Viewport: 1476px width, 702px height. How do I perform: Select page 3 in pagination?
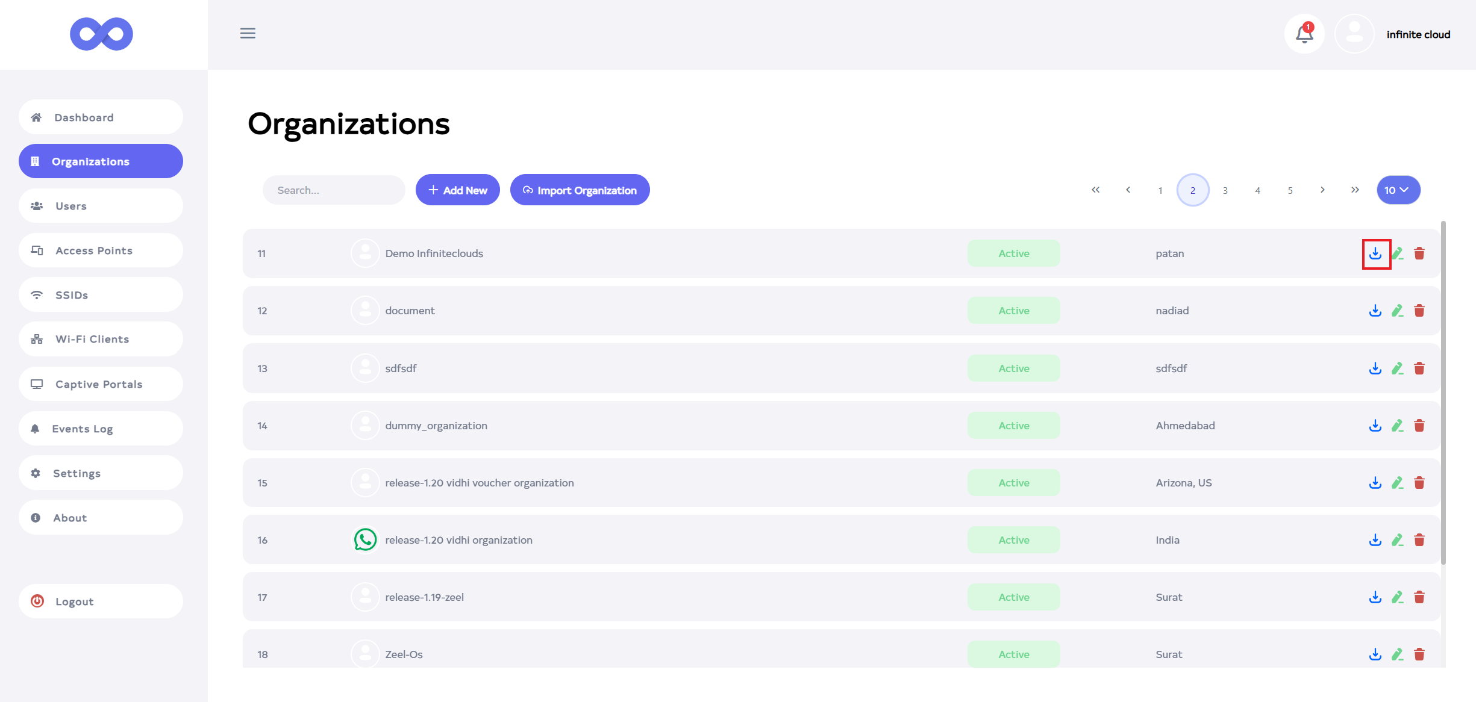click(1225, 190)
